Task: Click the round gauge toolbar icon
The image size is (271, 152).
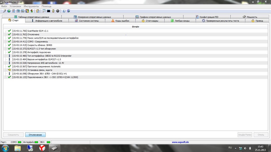Action: click(58, 11)
